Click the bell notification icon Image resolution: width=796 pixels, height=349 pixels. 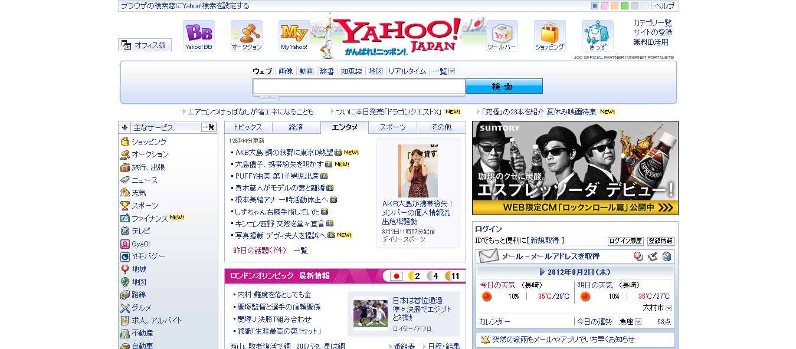tap(485, 340)
